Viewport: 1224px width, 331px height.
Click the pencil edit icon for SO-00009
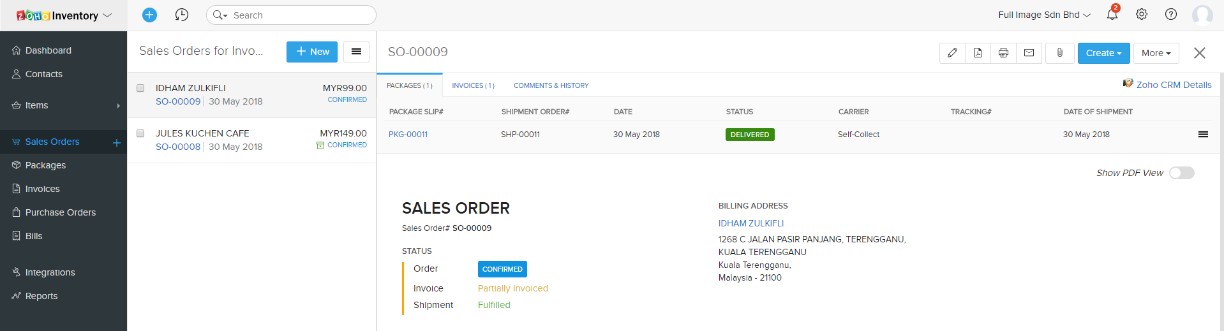tap(952, 53)
